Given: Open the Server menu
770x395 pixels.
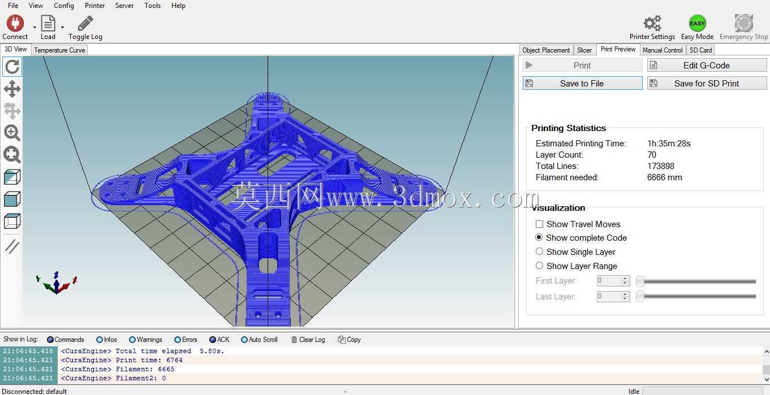Looking at the screenshot, I should [124, 6].
